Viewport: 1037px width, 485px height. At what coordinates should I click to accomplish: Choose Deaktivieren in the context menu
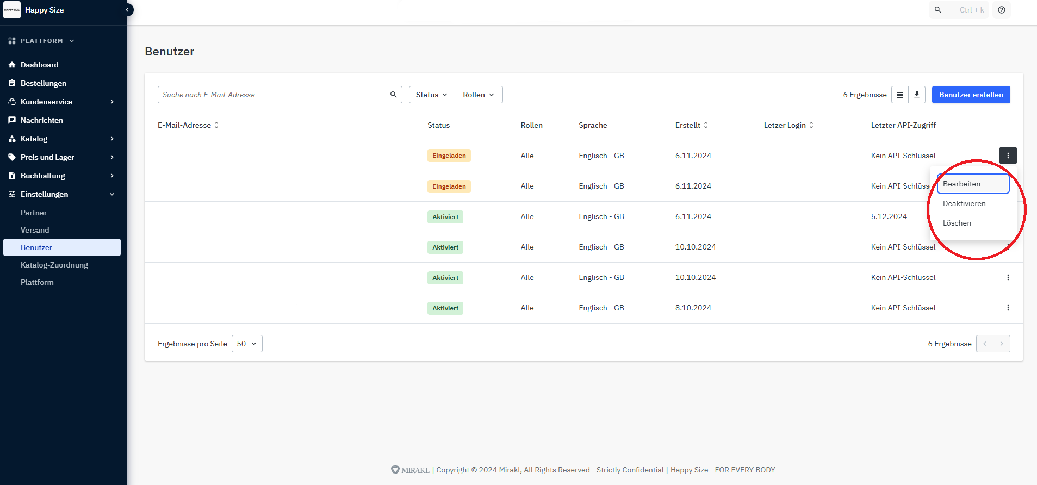[x=964, y=203]
